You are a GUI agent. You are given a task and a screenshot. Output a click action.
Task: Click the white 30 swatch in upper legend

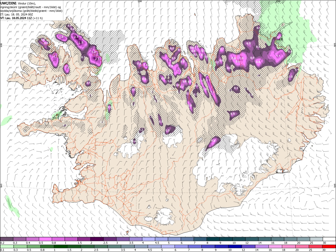[x=329, y=239]
